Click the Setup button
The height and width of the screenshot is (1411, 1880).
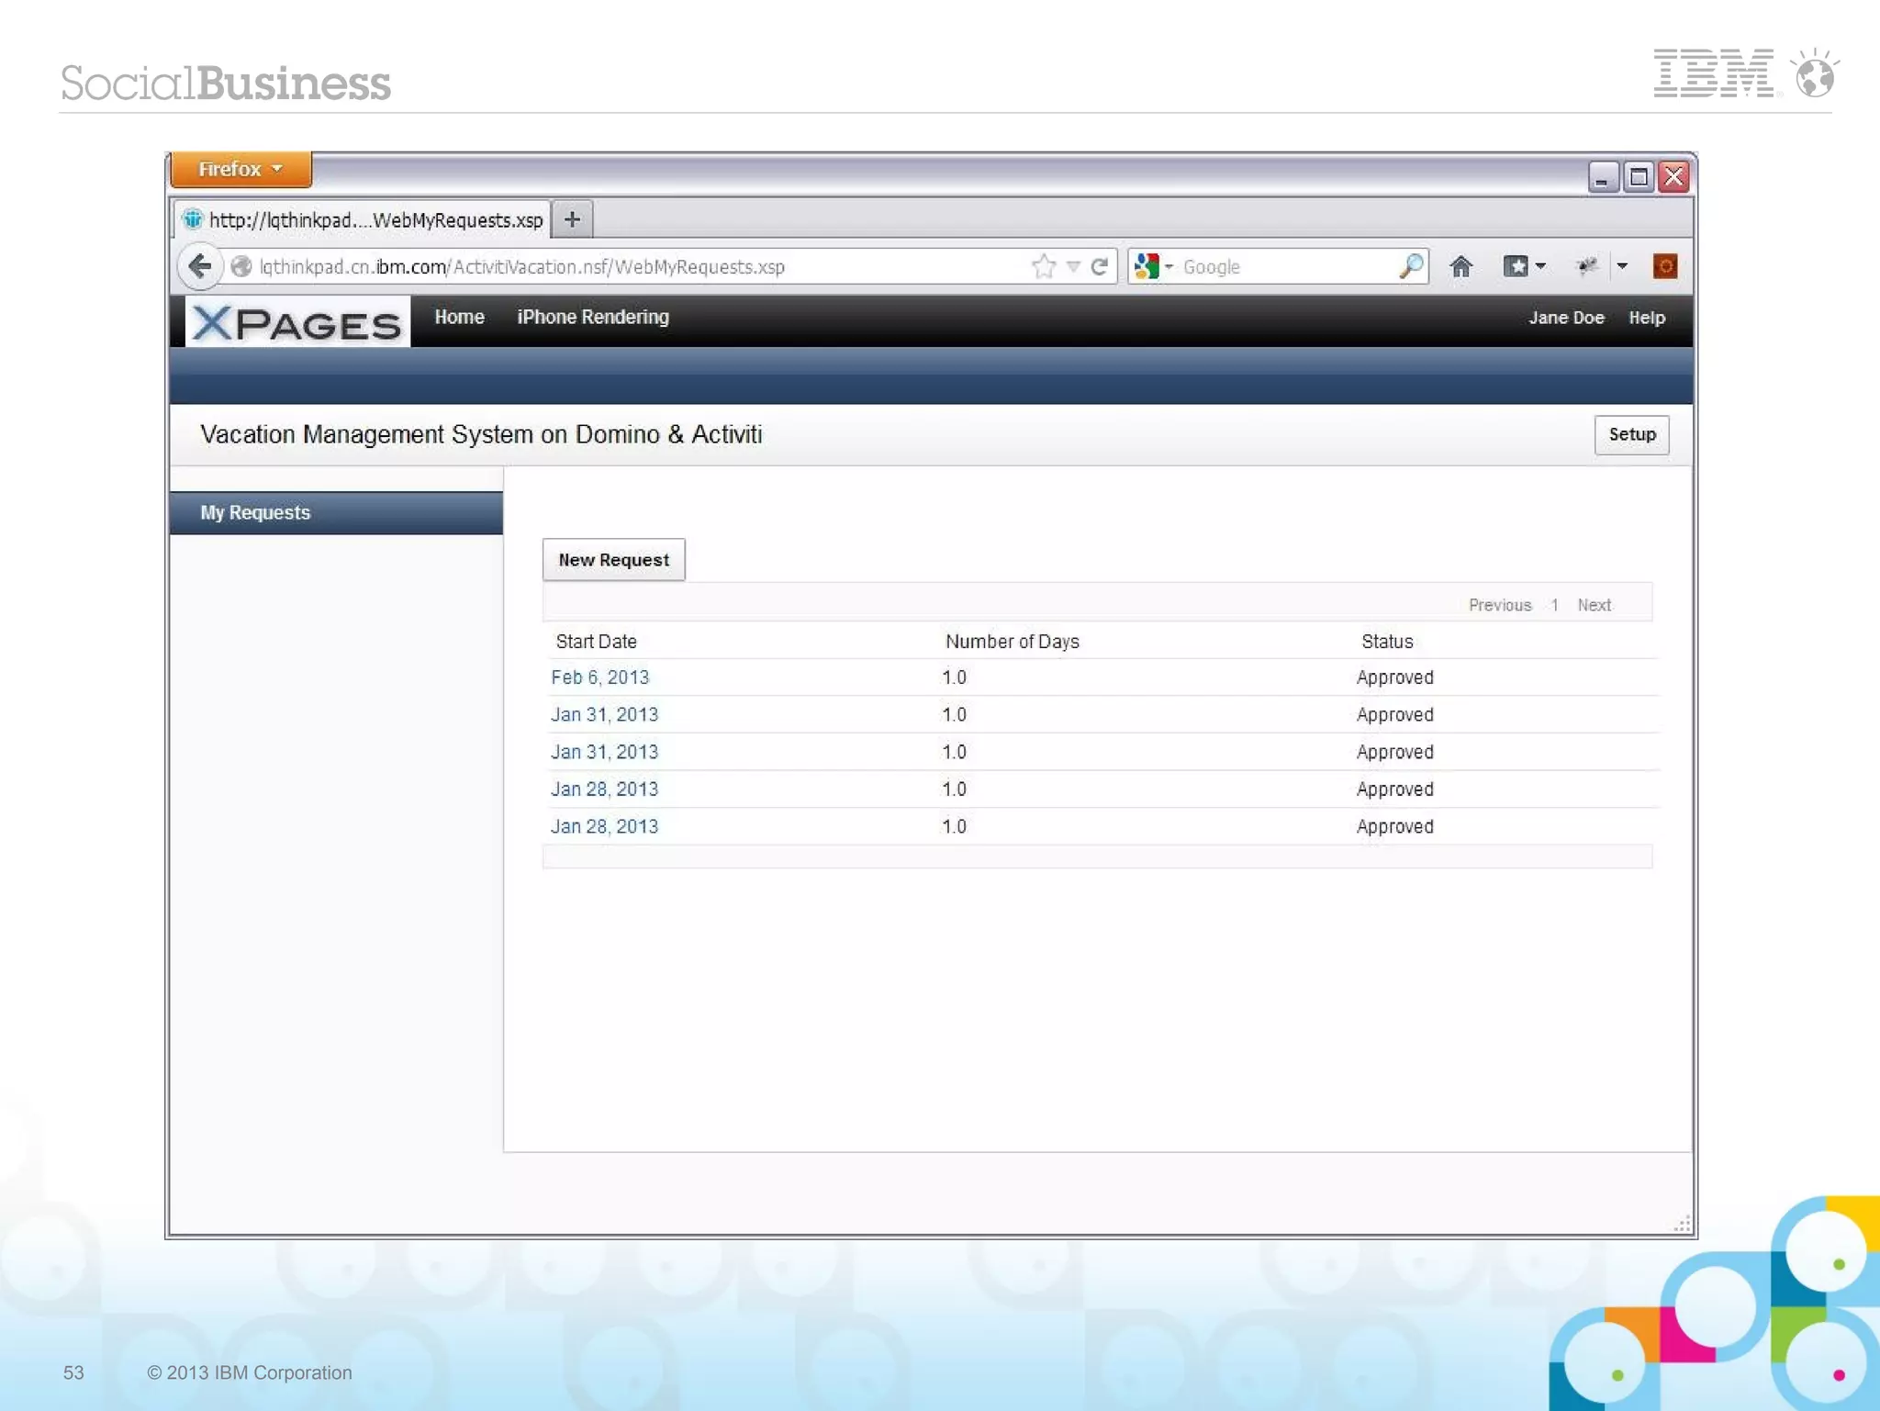1631,435
